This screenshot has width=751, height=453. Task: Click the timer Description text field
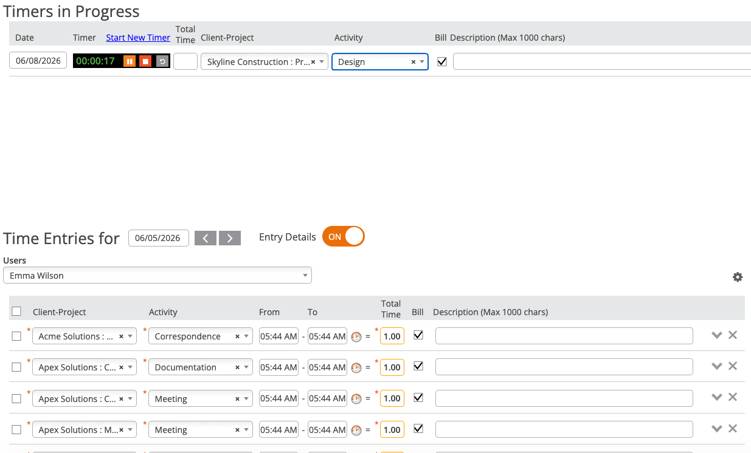[602, 62]
